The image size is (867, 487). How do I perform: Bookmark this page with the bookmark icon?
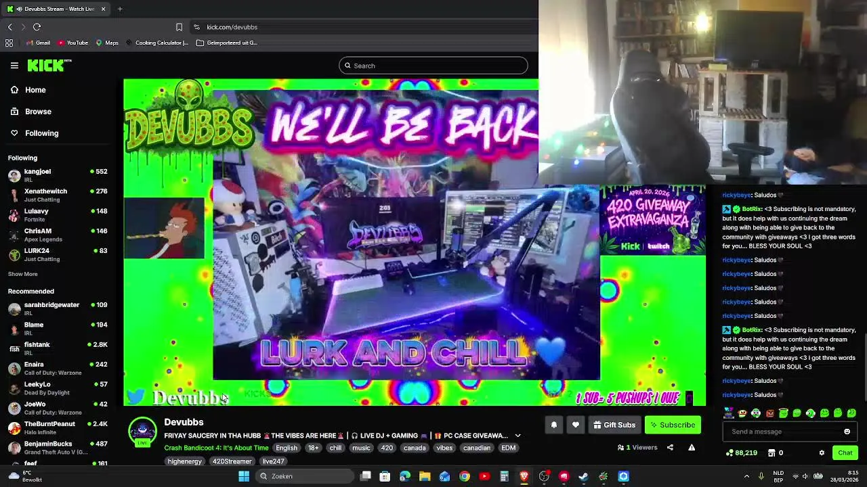tap(179, 27)
